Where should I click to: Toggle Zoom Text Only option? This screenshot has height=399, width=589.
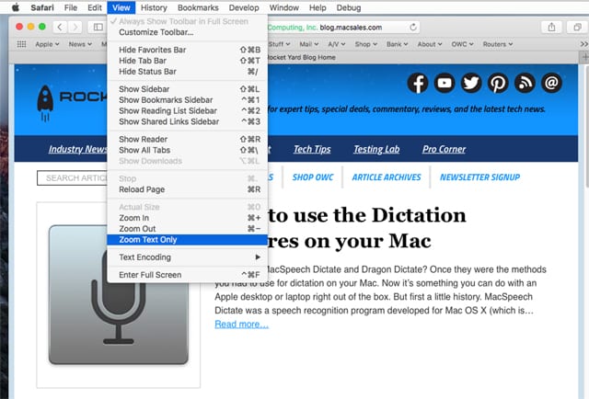(x=148, y=240)
